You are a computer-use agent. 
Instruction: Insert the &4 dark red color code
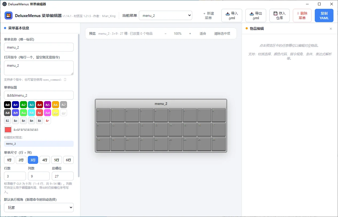pos(40,105)
